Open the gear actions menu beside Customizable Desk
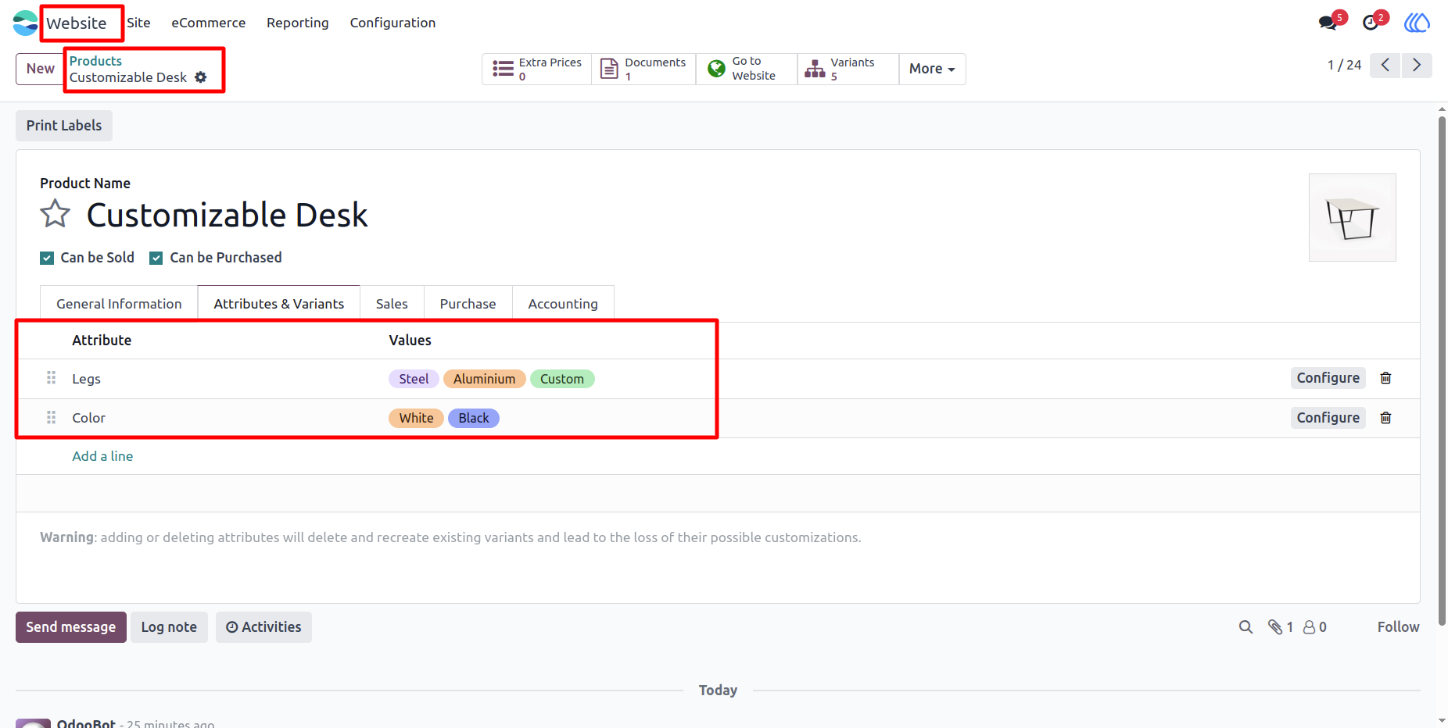Screen dimensions: 1448x728 201,77
